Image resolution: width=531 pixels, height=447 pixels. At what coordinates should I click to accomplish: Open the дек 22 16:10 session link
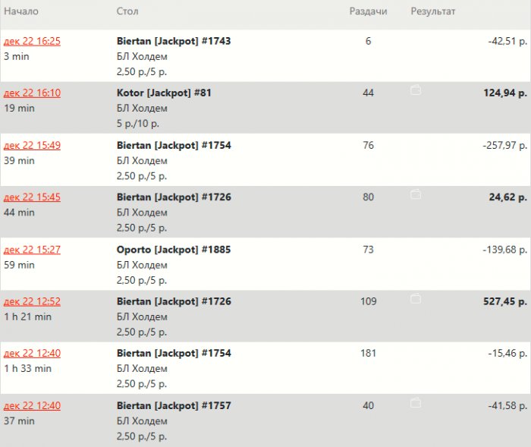click(32, 93)
